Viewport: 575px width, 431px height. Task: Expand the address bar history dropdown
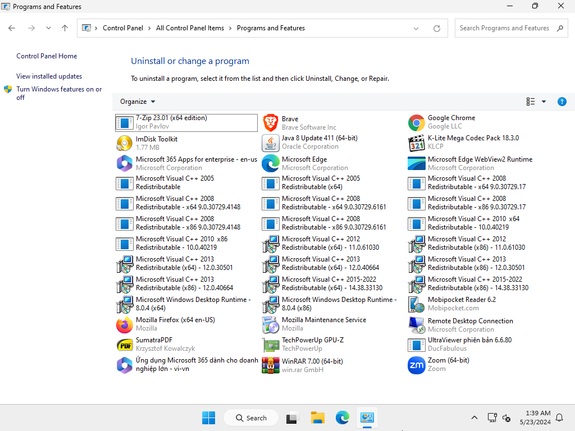pyautogui.click(x=416, y=28)
